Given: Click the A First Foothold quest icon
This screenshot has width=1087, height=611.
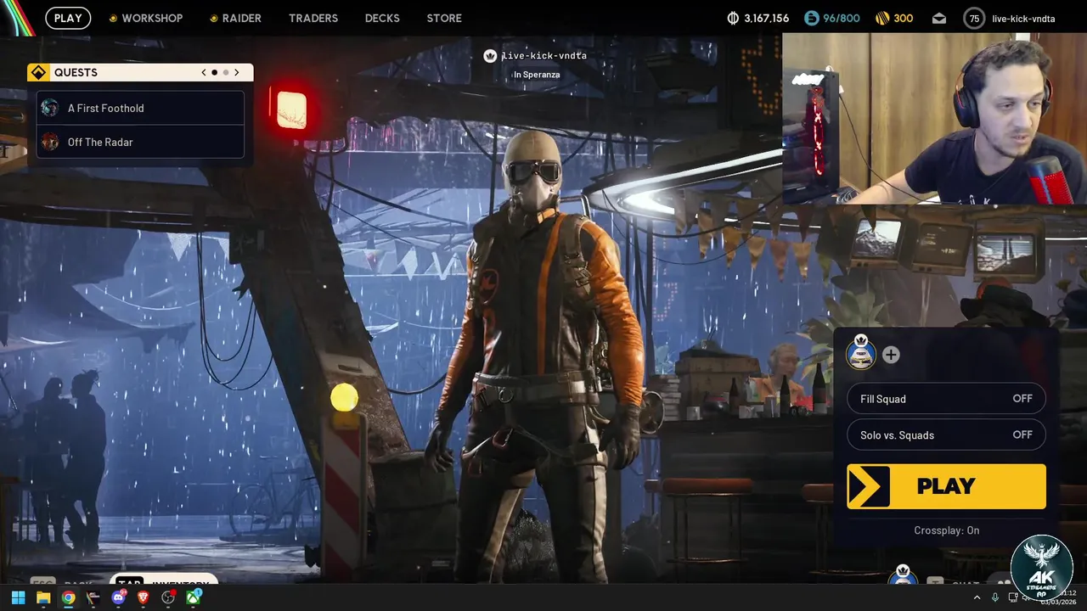Looking at the screenshot, I should 50,108.
